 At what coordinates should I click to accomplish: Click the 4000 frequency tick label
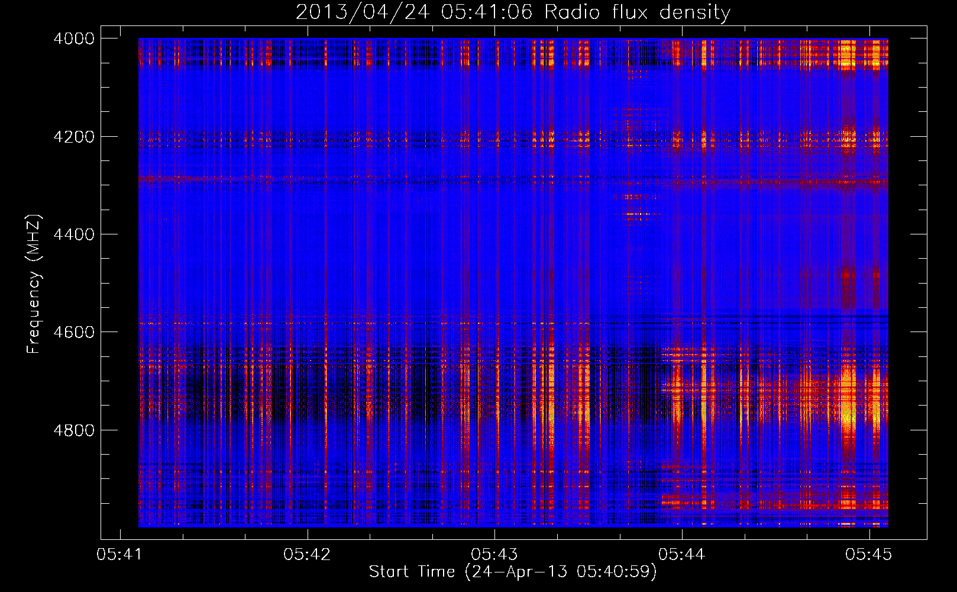pyautogui.click(x=74, y=38)
